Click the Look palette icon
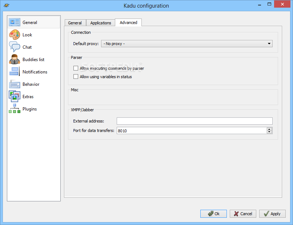293x225 pixels. tap(15, 35)
